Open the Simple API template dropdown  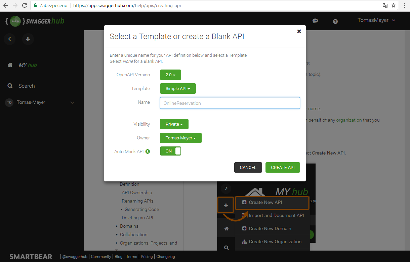point(178,89)
